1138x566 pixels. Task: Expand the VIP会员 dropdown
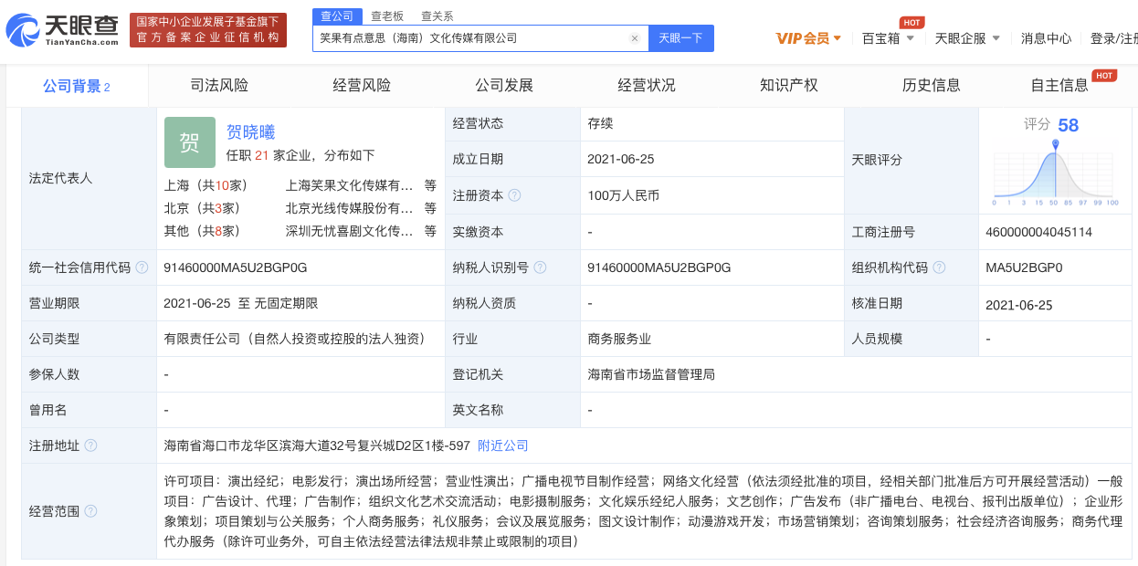(808, 38)
